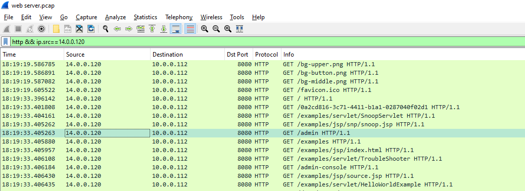Click timestamp 18:19:33.396142
This screenshot has width=525, height=191.
[x=29, y=99]
